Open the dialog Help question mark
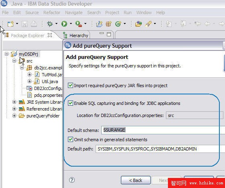This screenshot has width=225, height=188. click(x=72, y=180)
